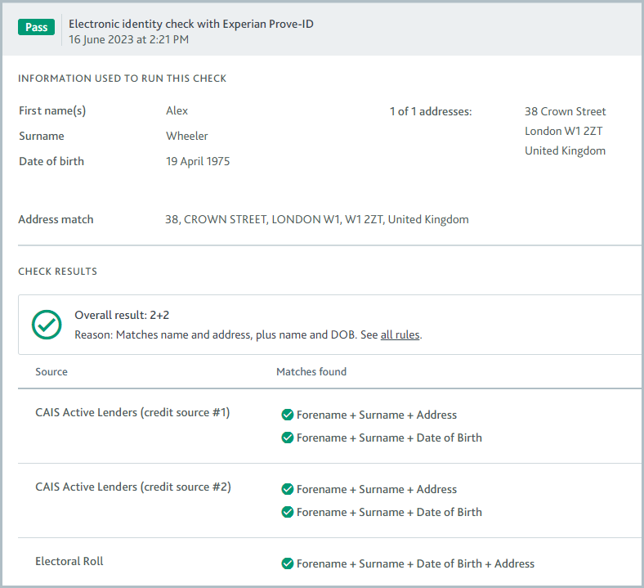The image size is (644, 588).
Task: Click 'Forename + Surname + Date of Birth + Address' text
Action: [x=416, y=563]
